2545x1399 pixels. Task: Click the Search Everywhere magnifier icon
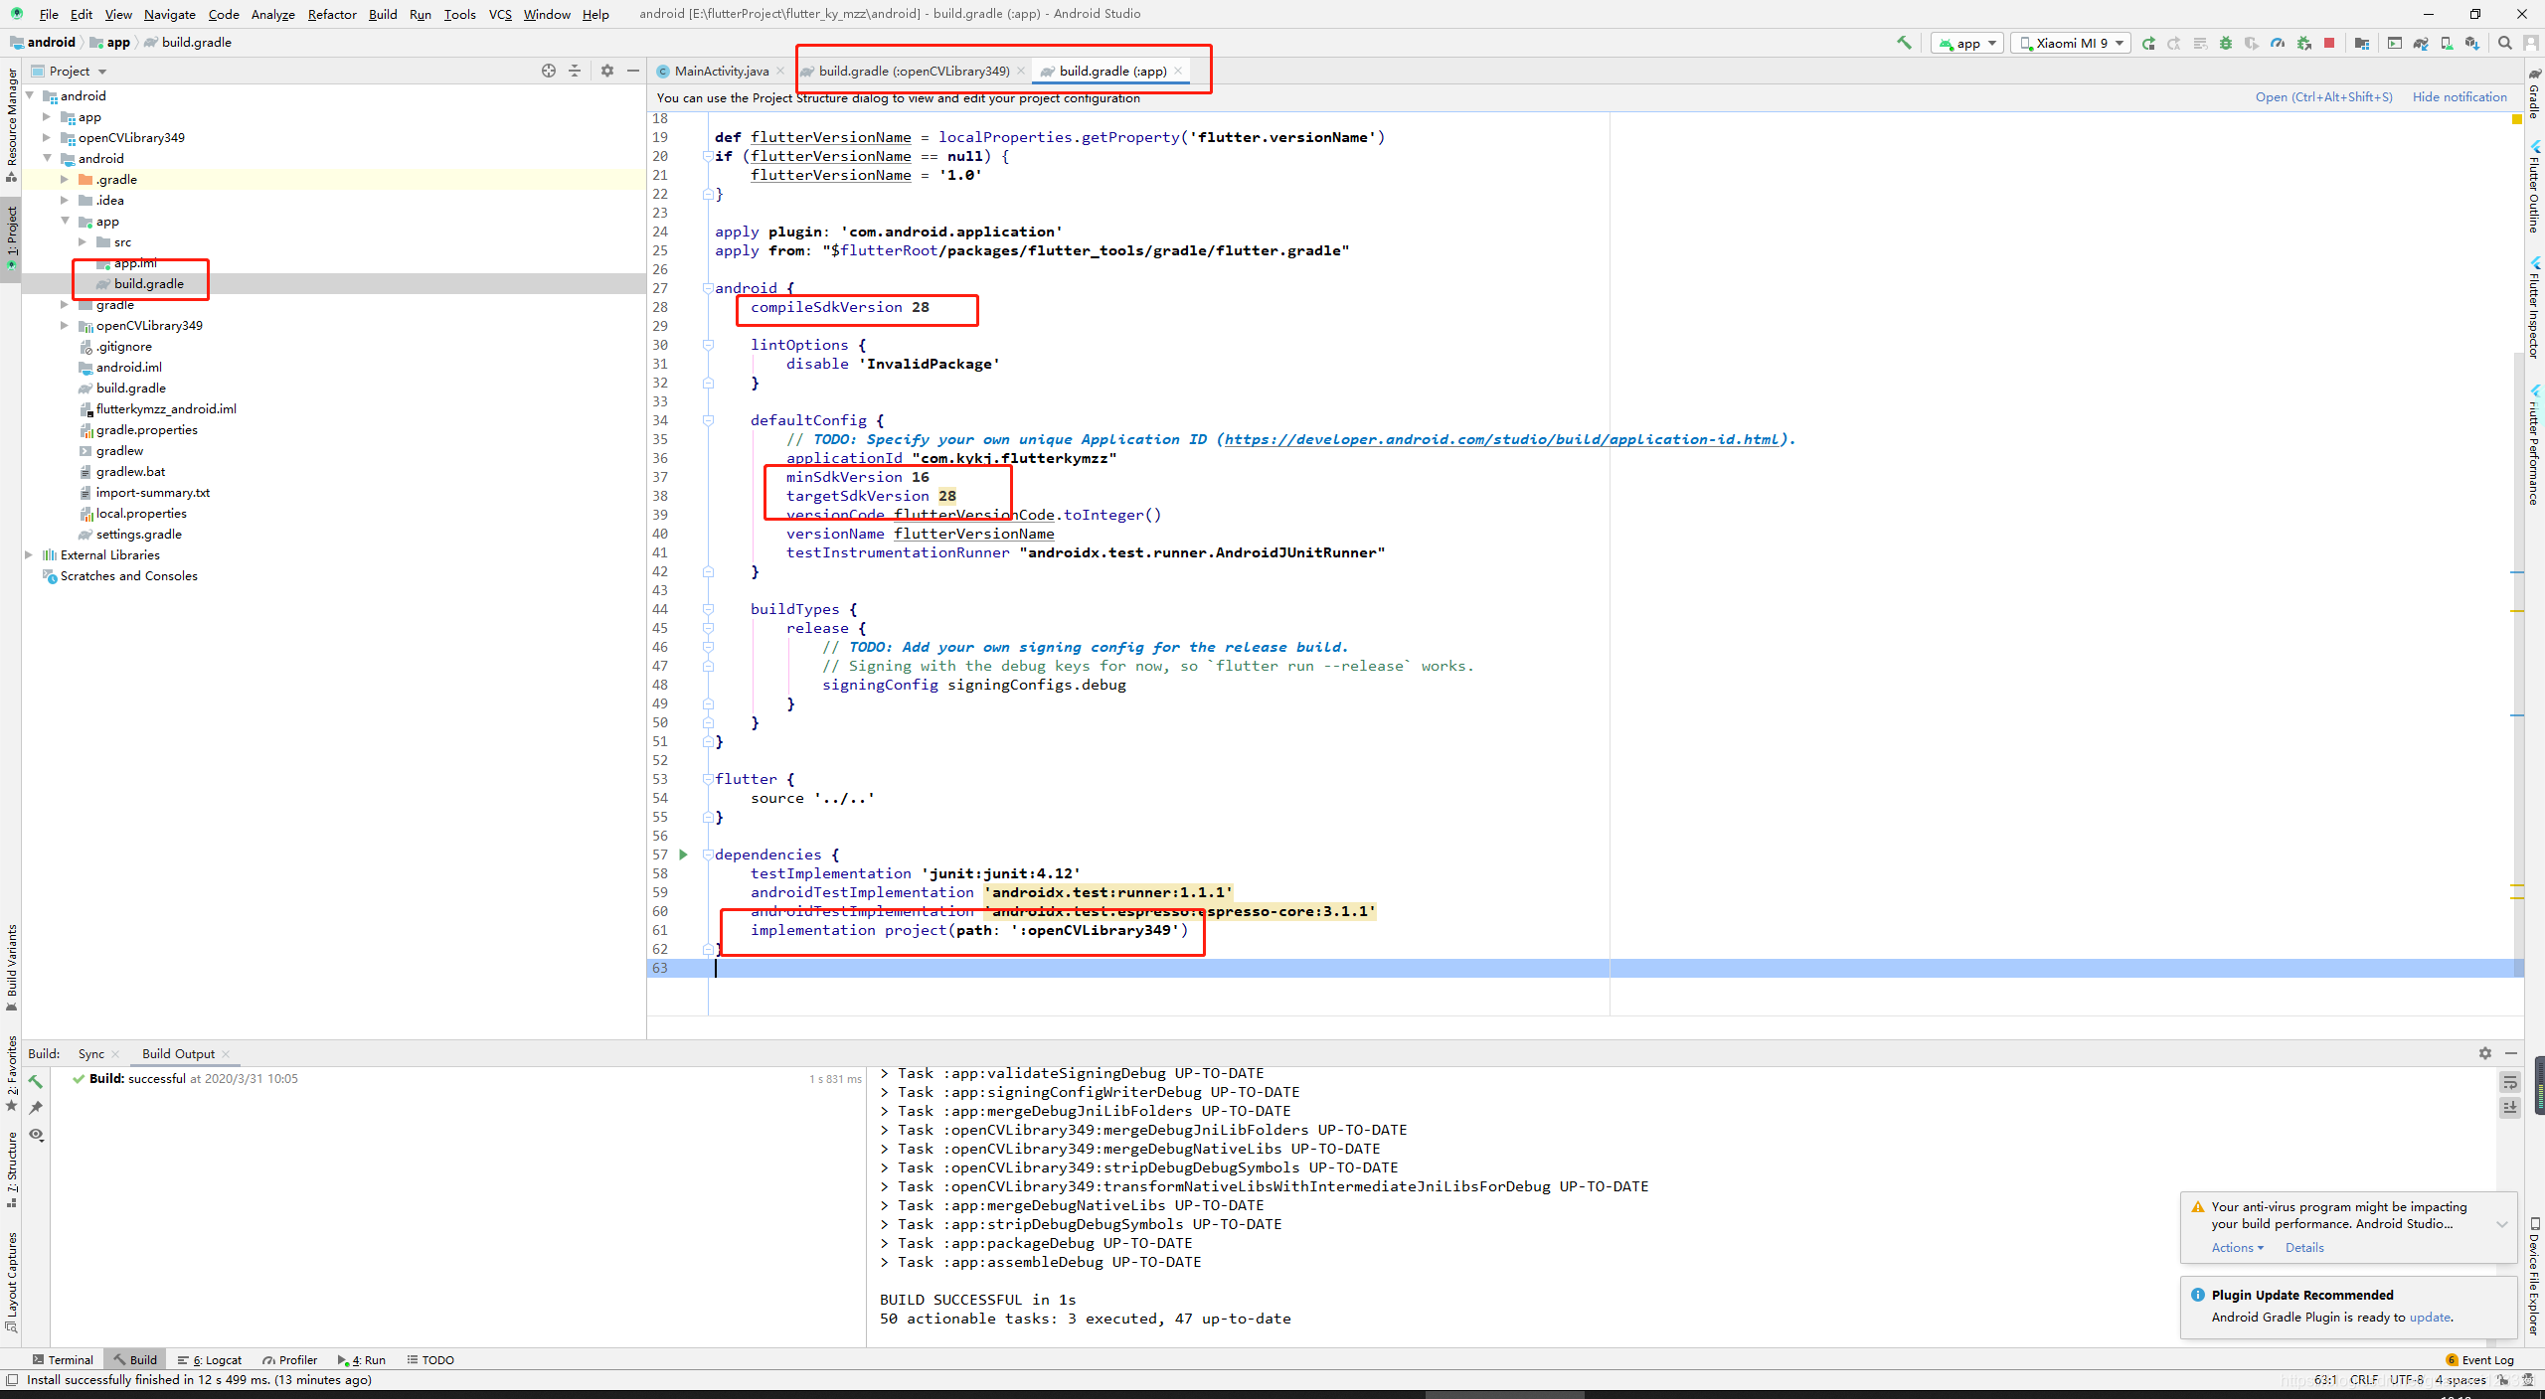[x=2505, y=43]
